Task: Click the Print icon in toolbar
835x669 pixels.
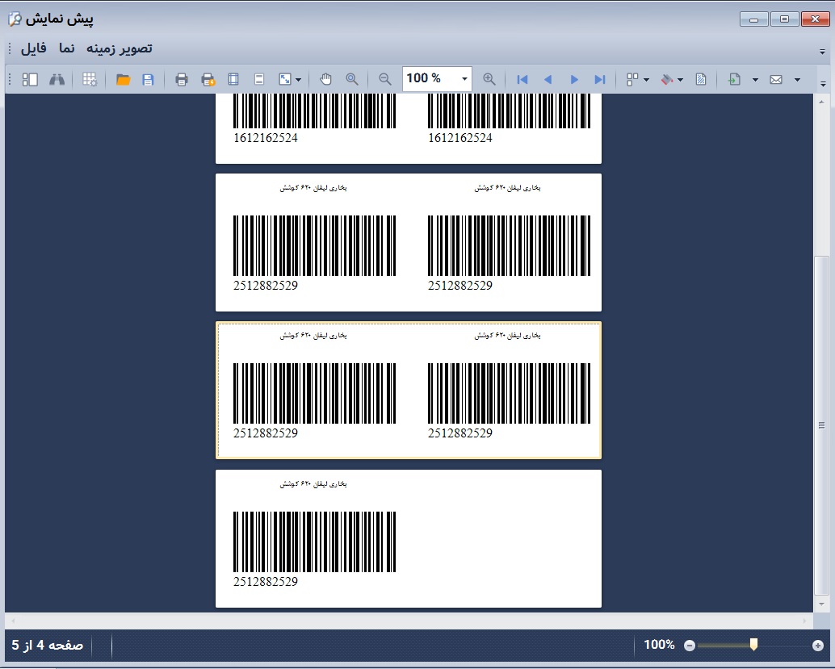Action: point(182,79)
